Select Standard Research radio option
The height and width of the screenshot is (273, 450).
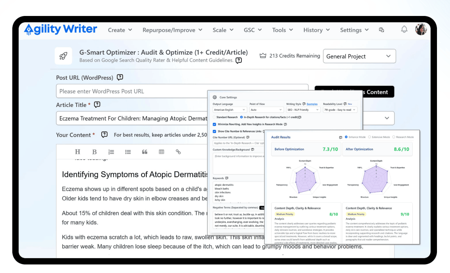pos(214,117)
